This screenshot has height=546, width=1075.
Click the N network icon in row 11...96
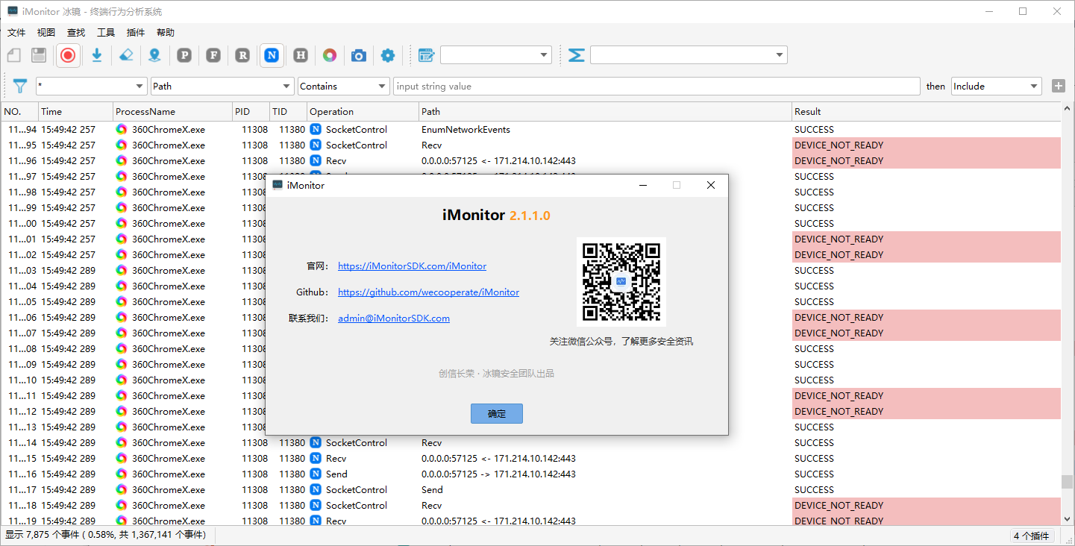click(x=316, y=161)
